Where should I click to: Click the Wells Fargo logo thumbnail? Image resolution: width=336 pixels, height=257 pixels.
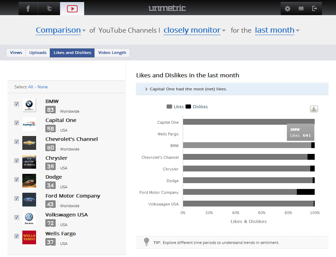(x=29, y=237)
